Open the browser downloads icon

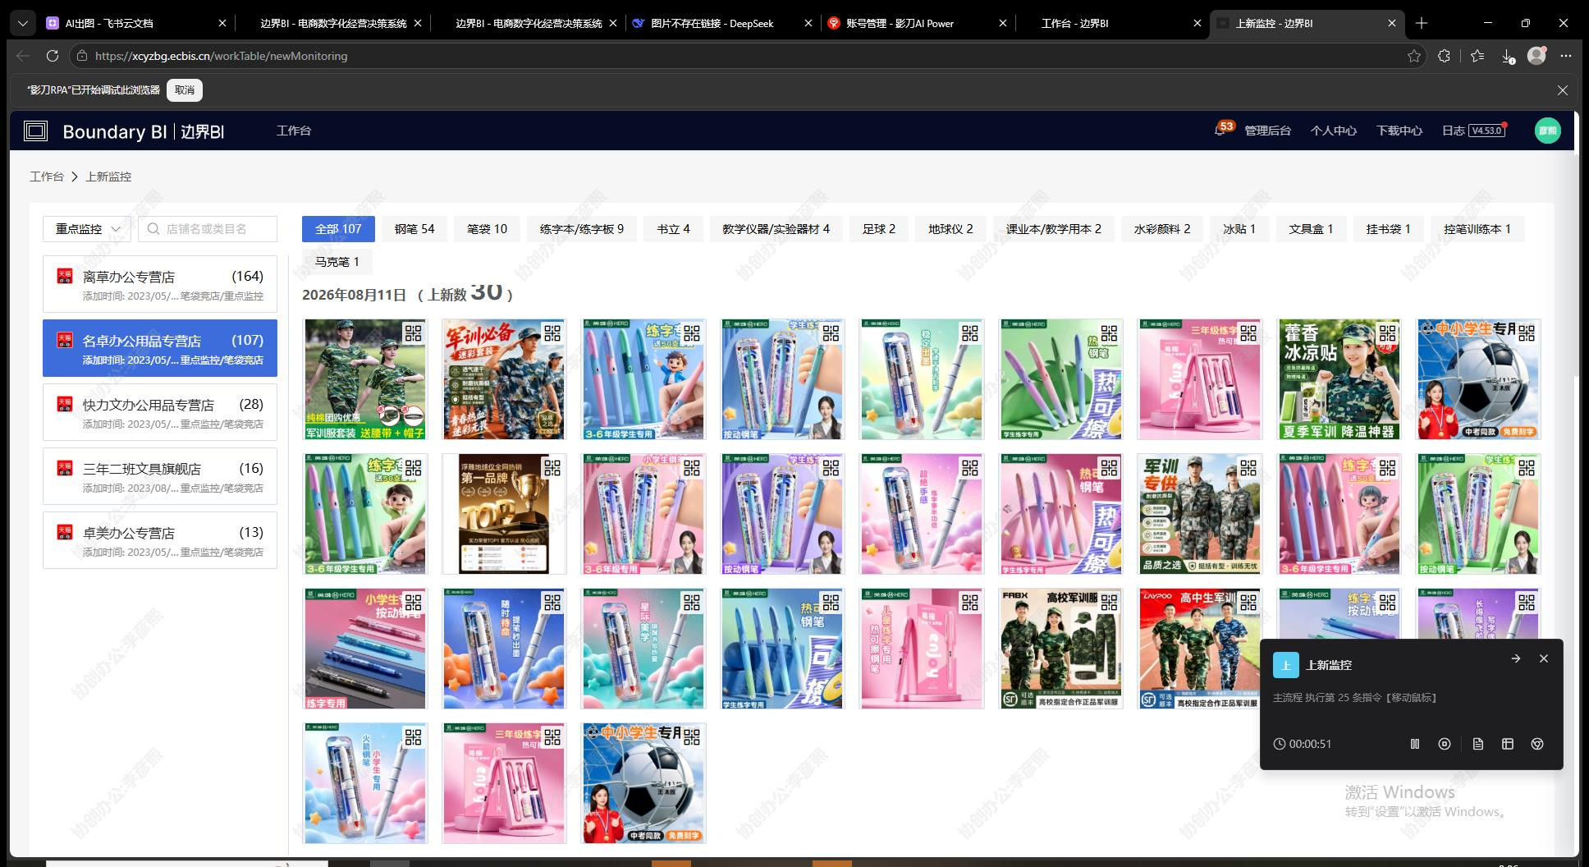(x=1508, y=56)
